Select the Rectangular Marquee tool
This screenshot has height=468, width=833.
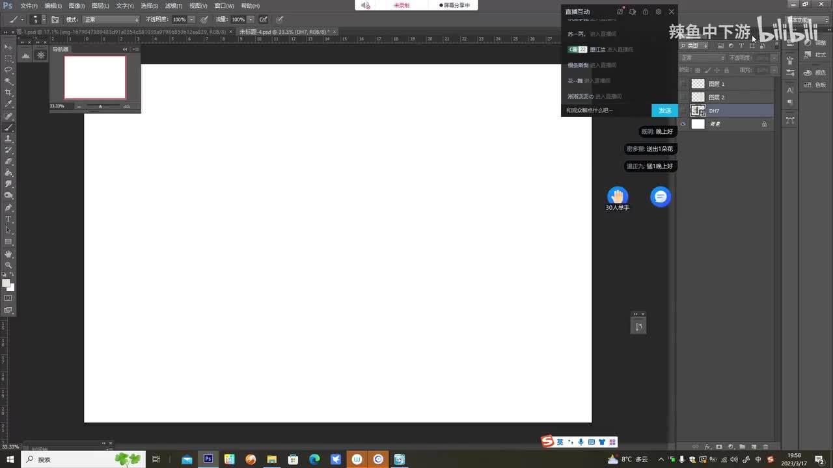tap(8, 58)
